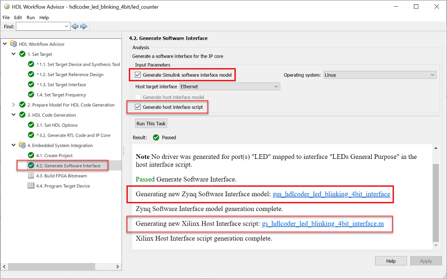
Task: Toggle Generate host interface script checkbox
Action: click(x=138, y=107)
